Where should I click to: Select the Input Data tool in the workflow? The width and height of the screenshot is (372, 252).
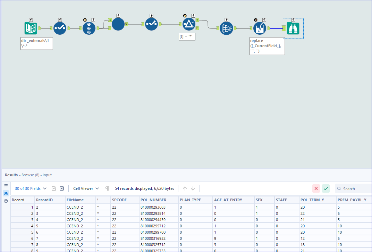click(x=31, y=27)
